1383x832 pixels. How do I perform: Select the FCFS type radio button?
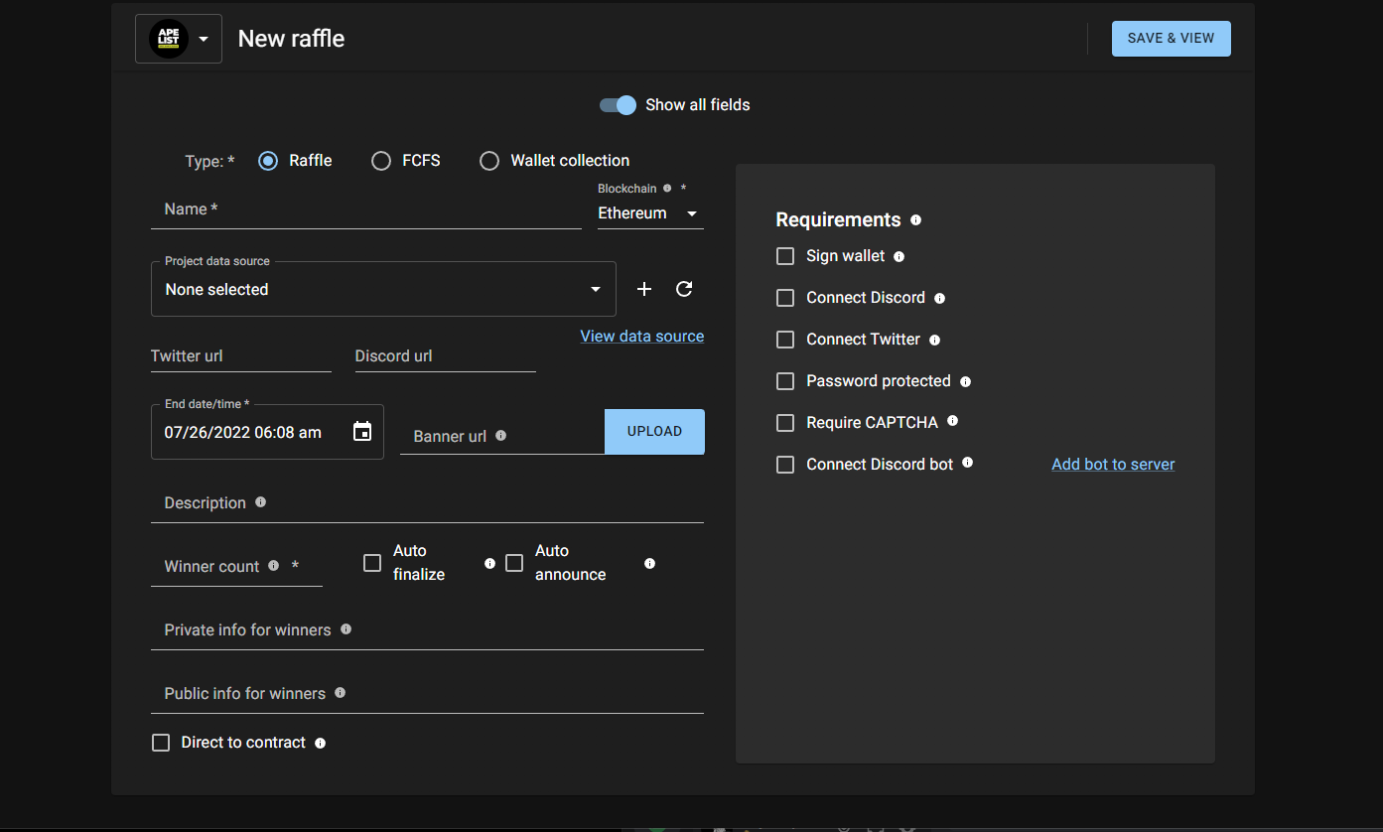[381, 161]
